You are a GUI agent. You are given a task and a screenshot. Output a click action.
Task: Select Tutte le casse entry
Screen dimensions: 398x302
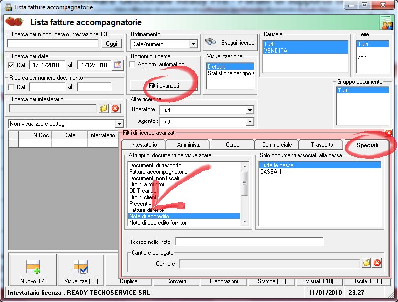coord(320,165)
